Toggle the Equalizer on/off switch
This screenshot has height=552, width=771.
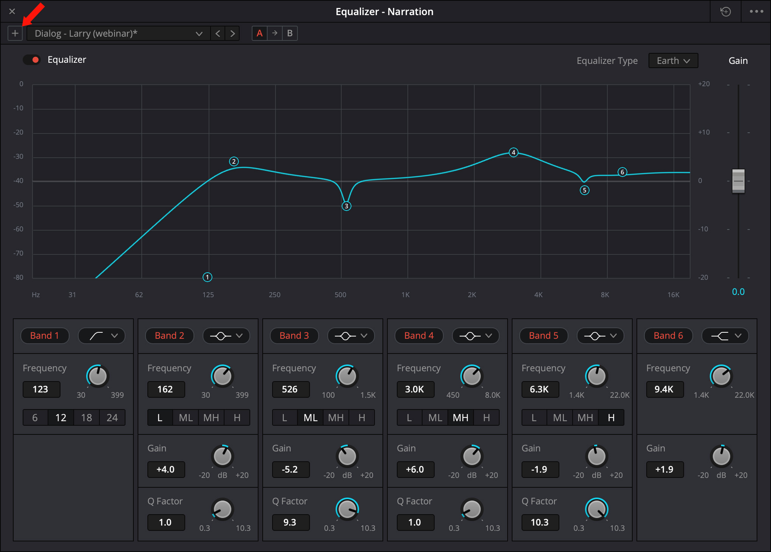[x=32, y=60]
